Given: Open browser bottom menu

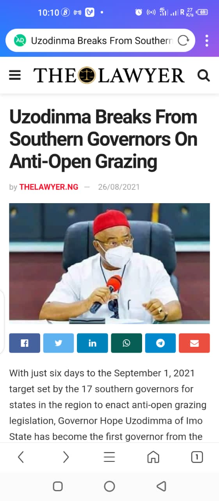Looking at the screenshot, I should (x=109, y=457).
